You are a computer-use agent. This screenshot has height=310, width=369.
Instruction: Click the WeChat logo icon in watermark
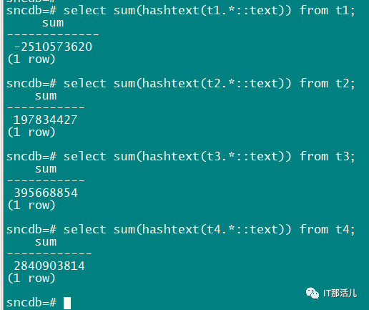[x=313, y=293]
